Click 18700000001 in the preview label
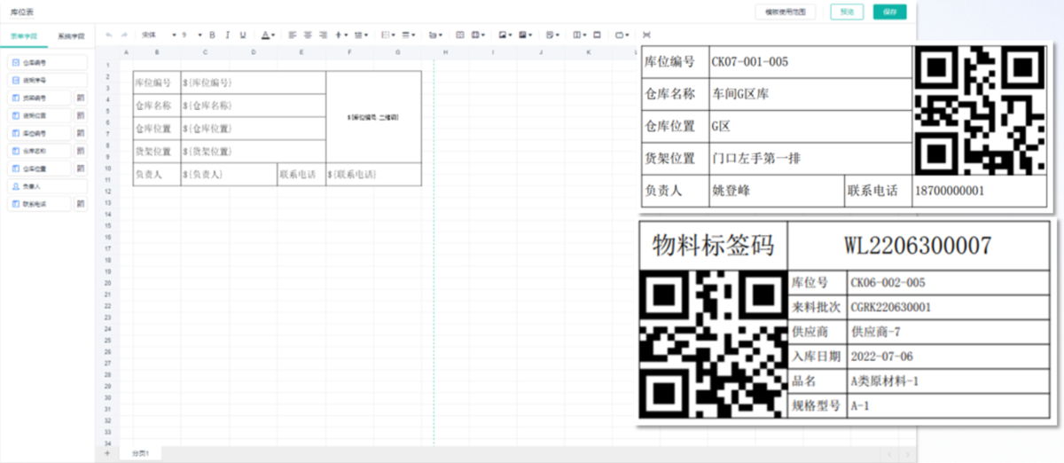This screenshot has width=1064, height=463. point(951,191)
